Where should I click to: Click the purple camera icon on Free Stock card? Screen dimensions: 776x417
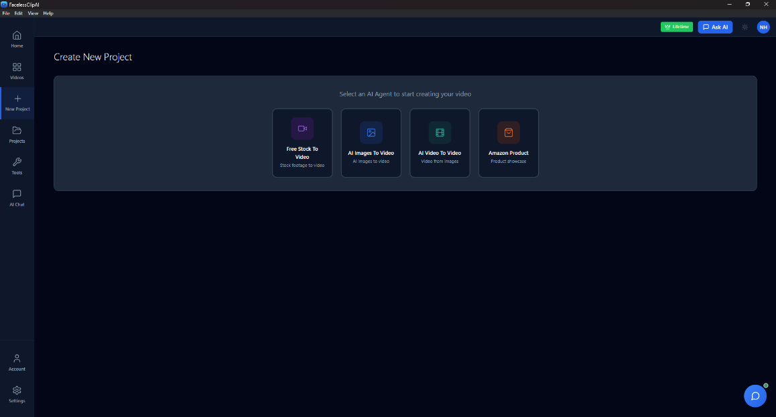pyautogui.click(x=302, y=128)
